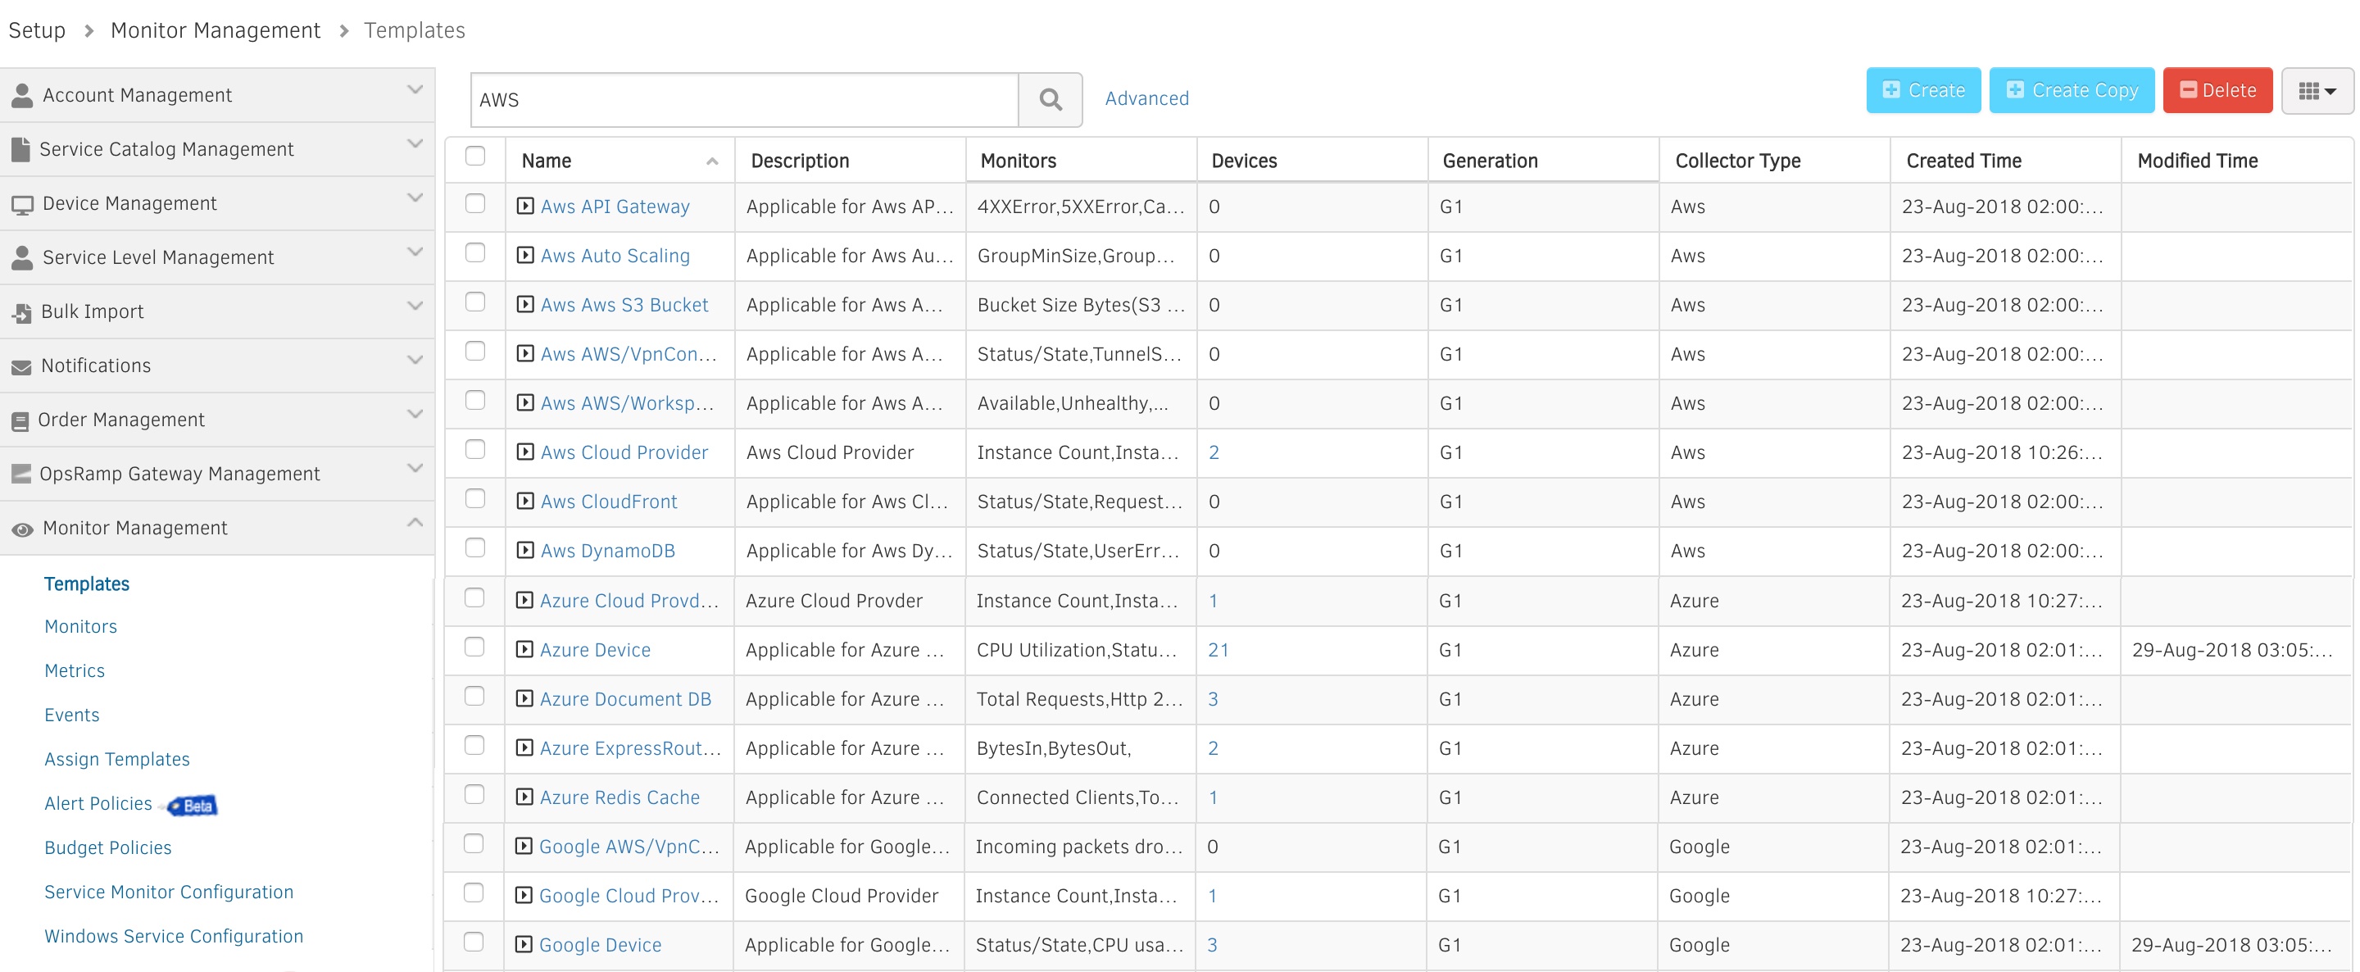Image resolution: width=2360 pixels, height=972 pixels.
Task: Expand the Order Management chevron
Action: pyautogui.click(x=415, y=414)
